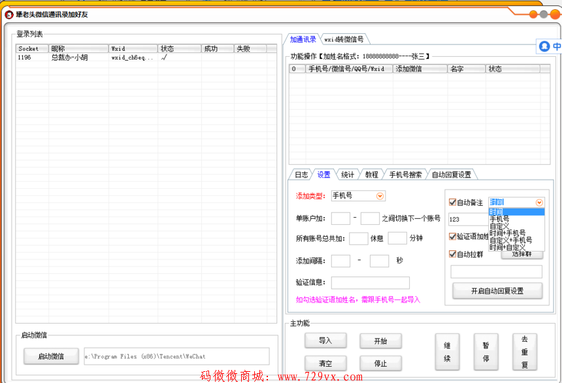Click the app logo icon in title bar
This screenshot has height=383, width=562.
tap(9, 14)
